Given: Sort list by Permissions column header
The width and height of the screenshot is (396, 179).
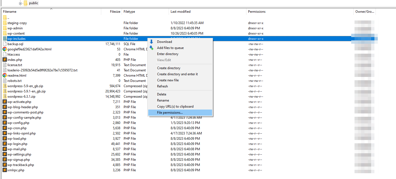Looking at the screenshot, I should pos(300,12).
